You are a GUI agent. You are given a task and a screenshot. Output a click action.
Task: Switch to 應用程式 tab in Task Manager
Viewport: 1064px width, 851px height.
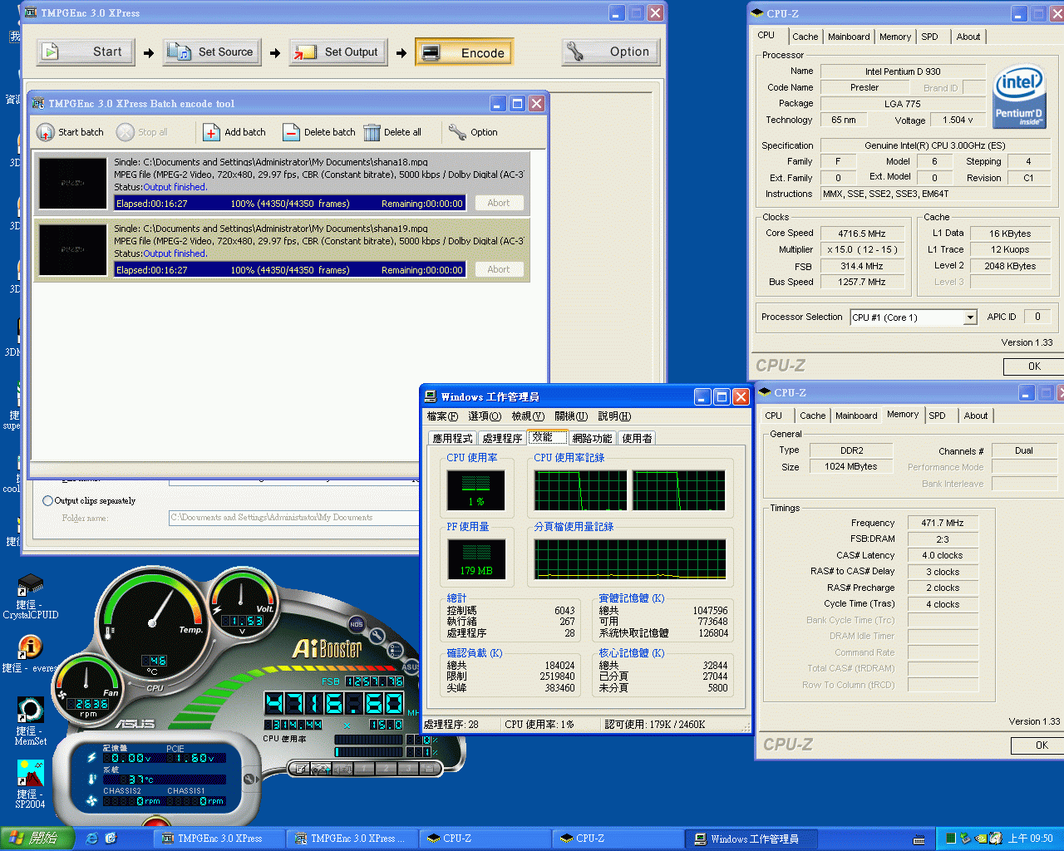point(452,438)
